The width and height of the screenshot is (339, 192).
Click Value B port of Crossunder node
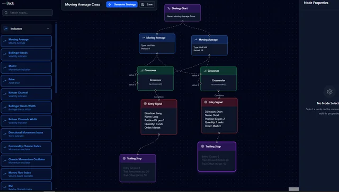coord(200,83)
